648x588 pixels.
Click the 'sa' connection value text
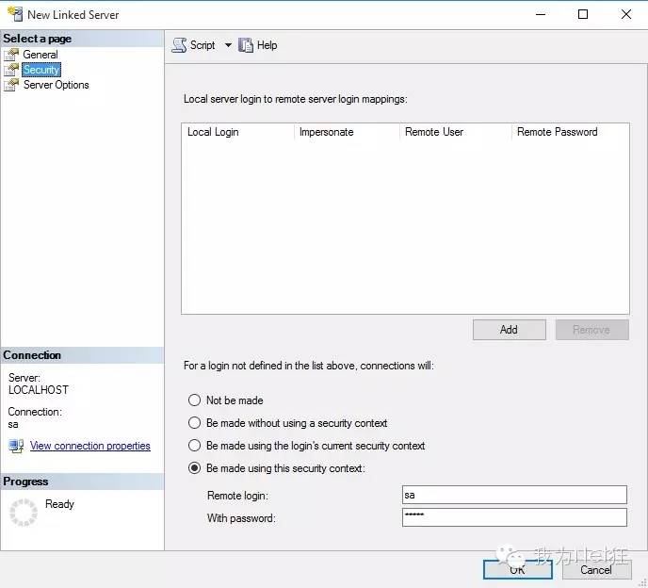[x=13, y=424]
